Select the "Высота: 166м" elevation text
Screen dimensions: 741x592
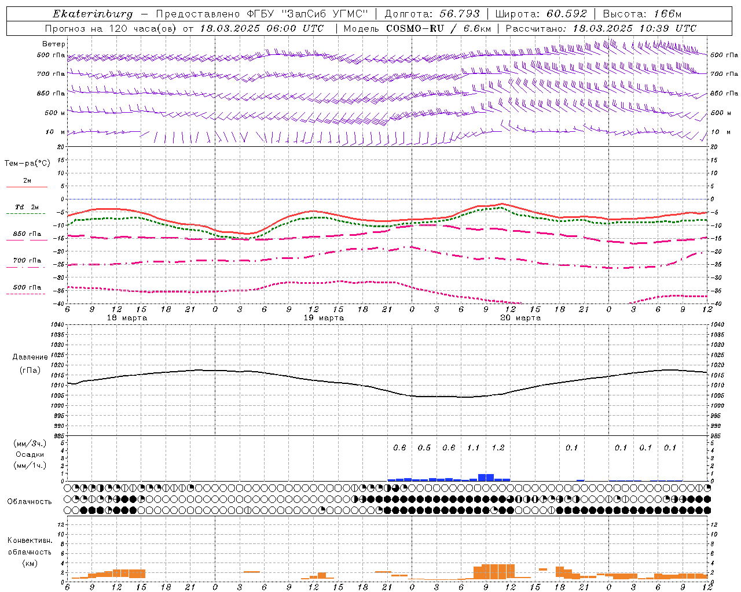click(642, 14)
